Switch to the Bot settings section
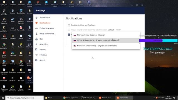This screenshot has height=100, width=178. tap(41, 39)
